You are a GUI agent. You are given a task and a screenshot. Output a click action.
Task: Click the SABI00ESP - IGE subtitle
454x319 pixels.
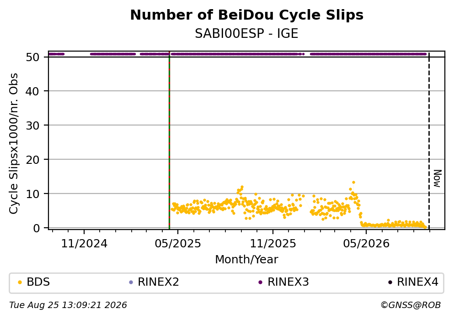pyautogui.click(x=246, y=34)
